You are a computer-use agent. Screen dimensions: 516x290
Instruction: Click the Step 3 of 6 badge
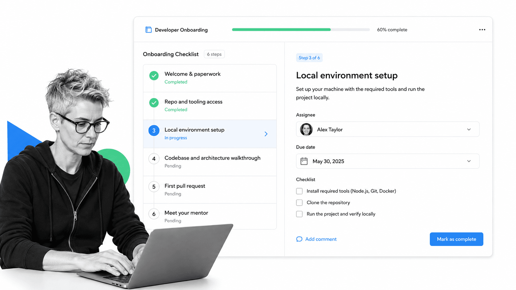click(x=309, y=58)
